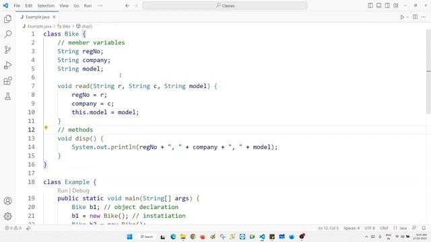Open editor More Actions ellipsis
Viewport: 431px width, 242px height.
click(424, 17)
